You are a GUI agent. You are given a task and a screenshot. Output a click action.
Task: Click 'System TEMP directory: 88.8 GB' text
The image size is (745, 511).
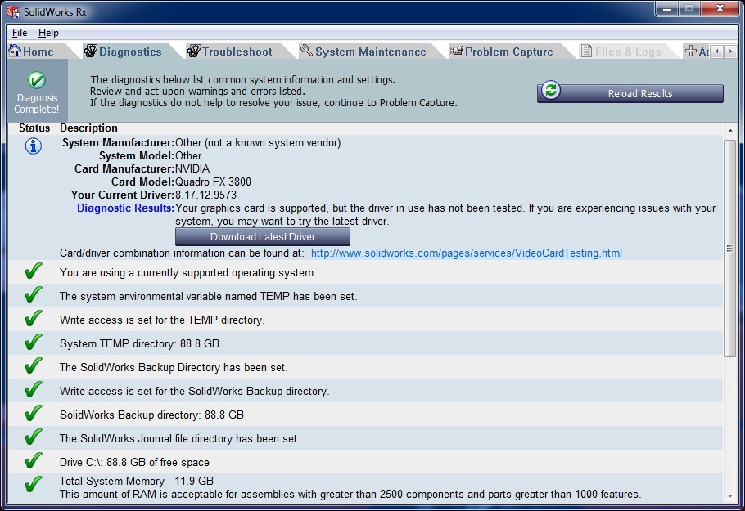tap(139, 344)
